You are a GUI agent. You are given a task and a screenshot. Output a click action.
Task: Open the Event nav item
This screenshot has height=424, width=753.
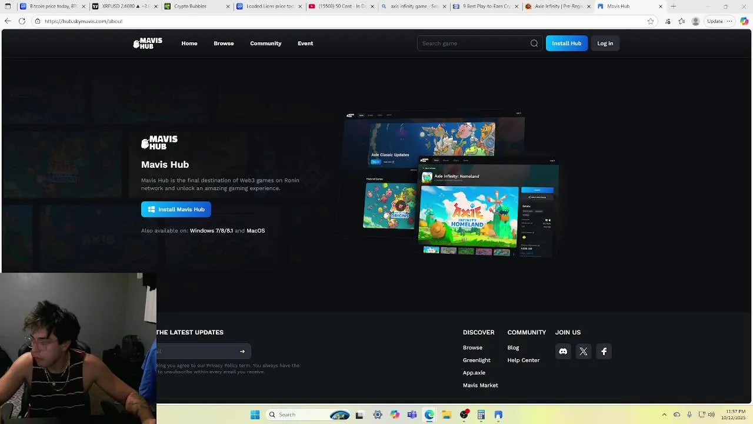[x=305, y=43]
